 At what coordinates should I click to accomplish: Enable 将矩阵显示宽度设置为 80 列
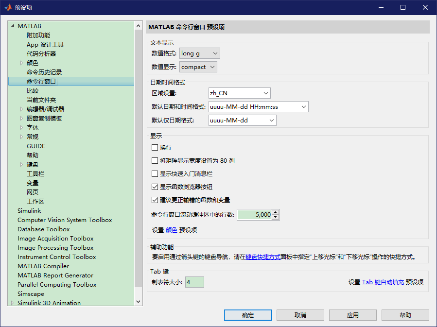(154, 160)
